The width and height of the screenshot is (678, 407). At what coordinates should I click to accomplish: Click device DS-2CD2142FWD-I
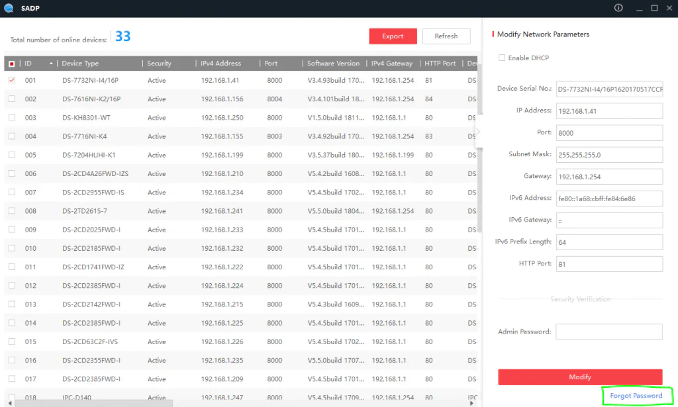pos(91,304)
